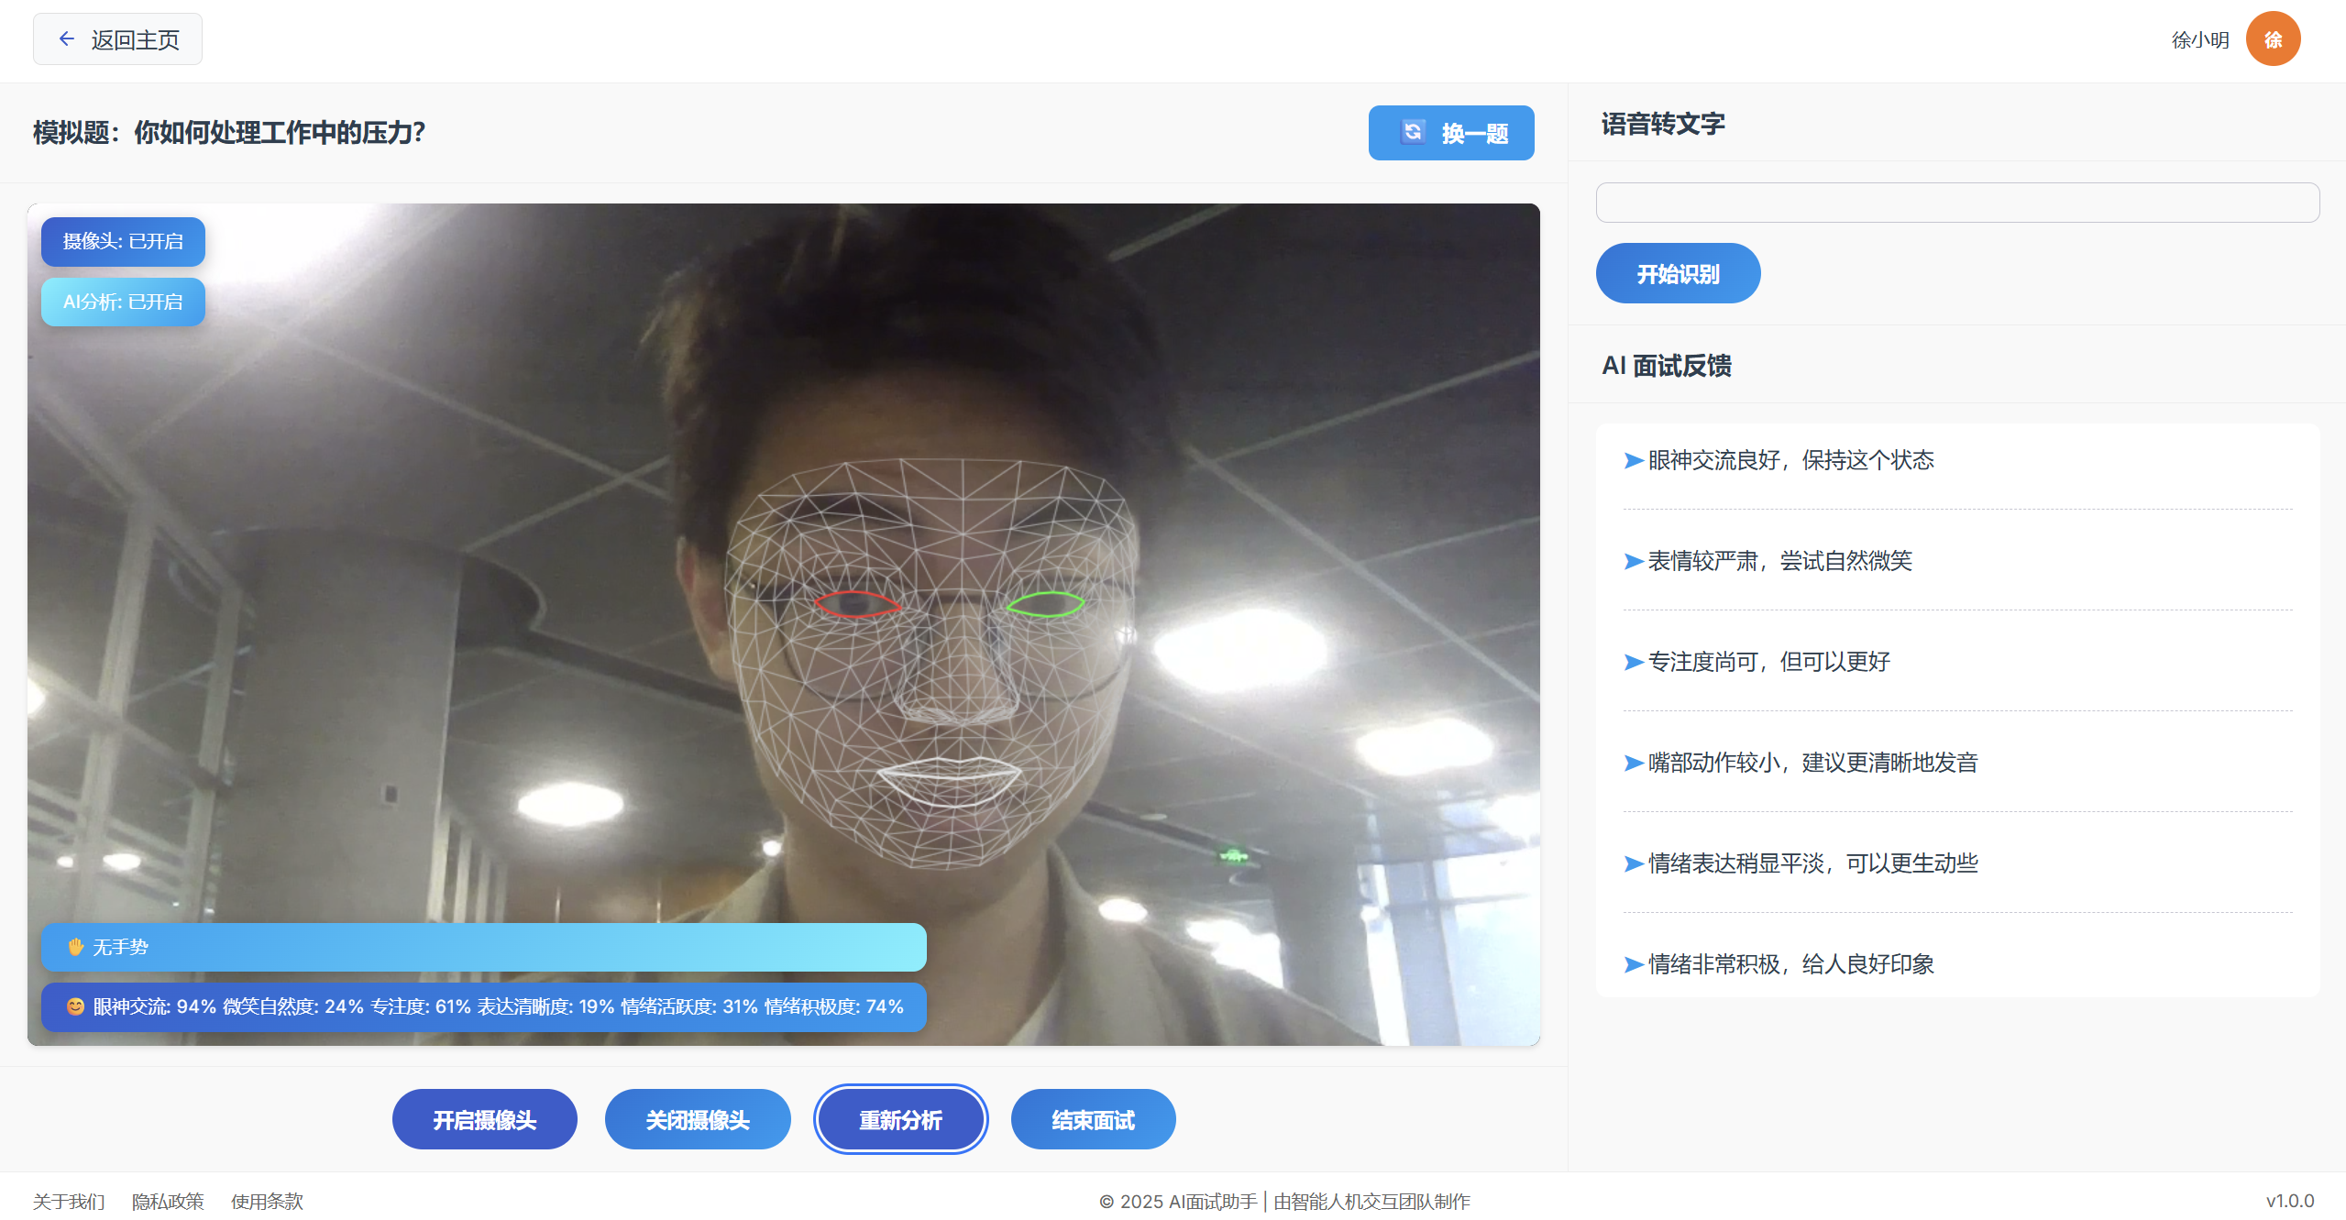
Task: Click feedback 专注度尚可，但可以更好
Action: click(1768, 662)
